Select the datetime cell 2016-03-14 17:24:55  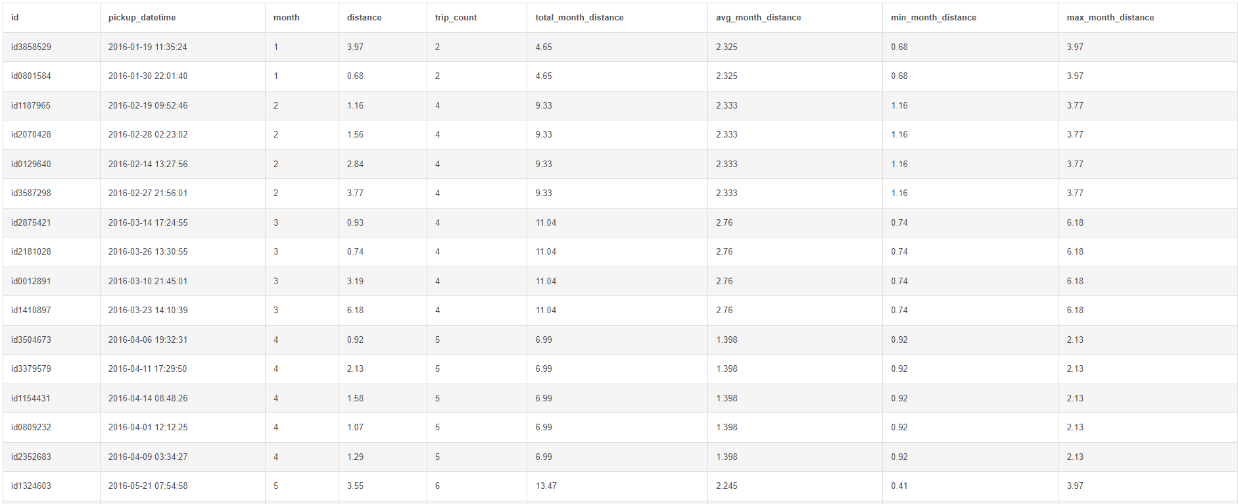pos(148,223)
